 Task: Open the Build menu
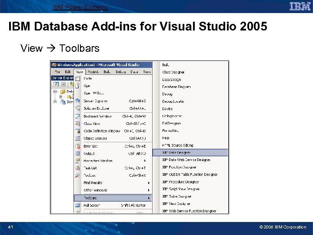107,72
